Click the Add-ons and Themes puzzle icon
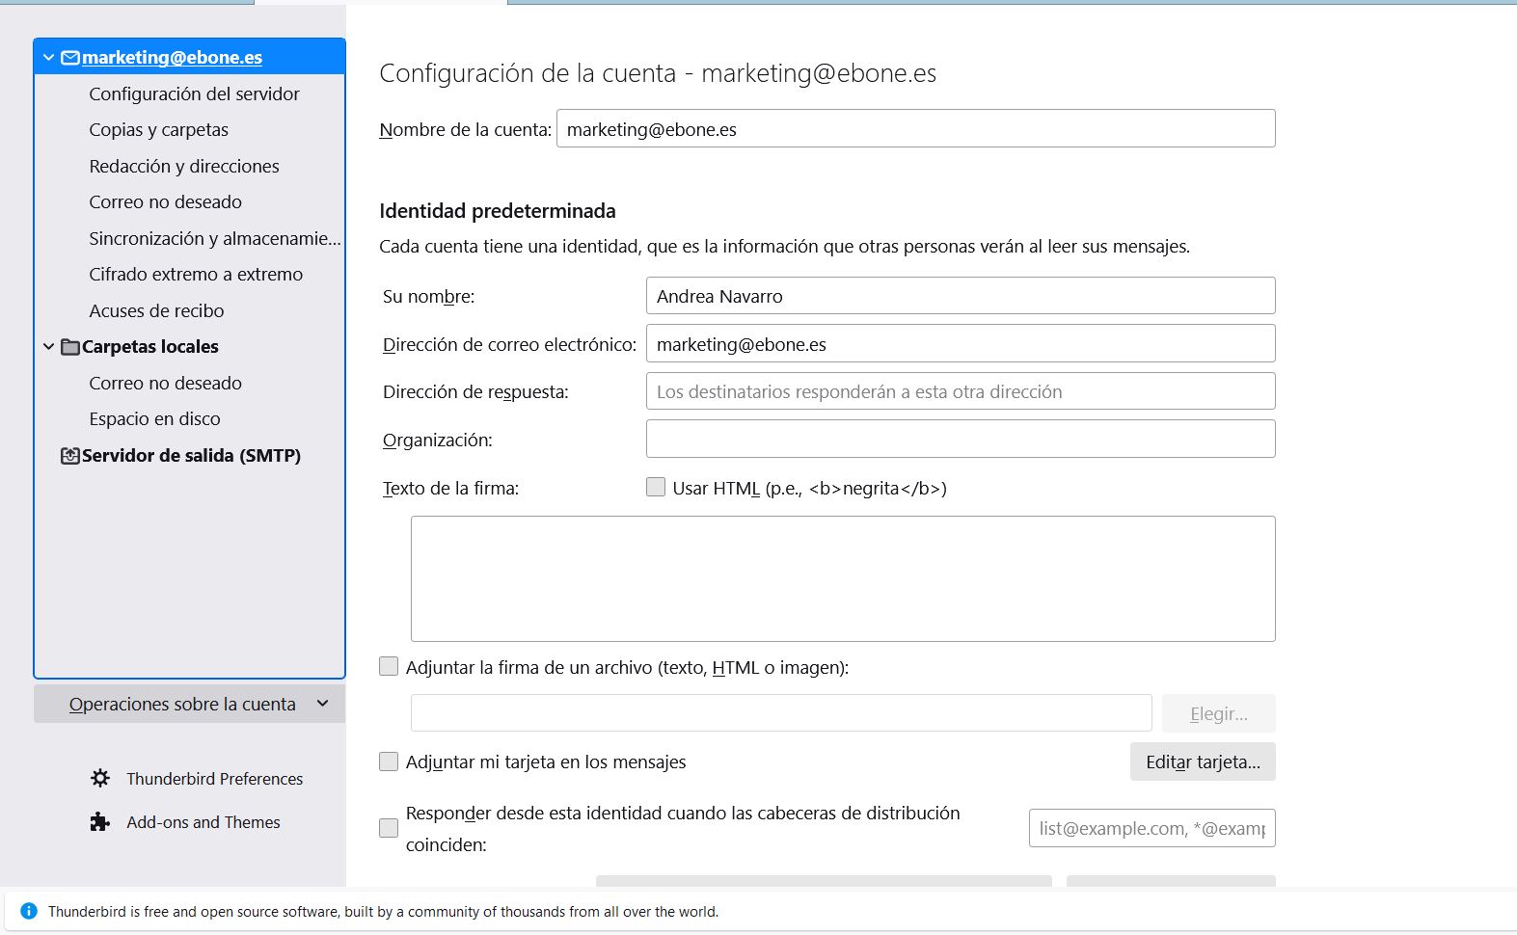Image resolution: width=1517 pixels, height=935 pixels. pyautogui.click(x=100, y=822)
